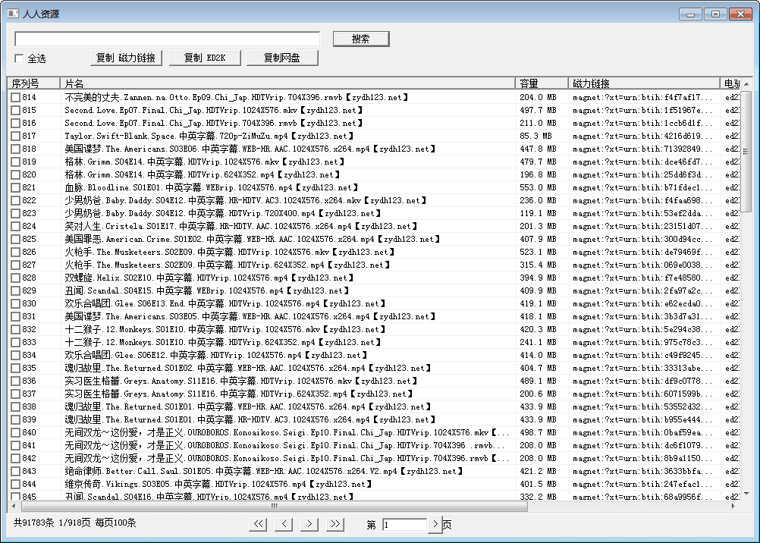Tick the checkbox for row 821 Bloodline
760x543 pixels.
15,188
